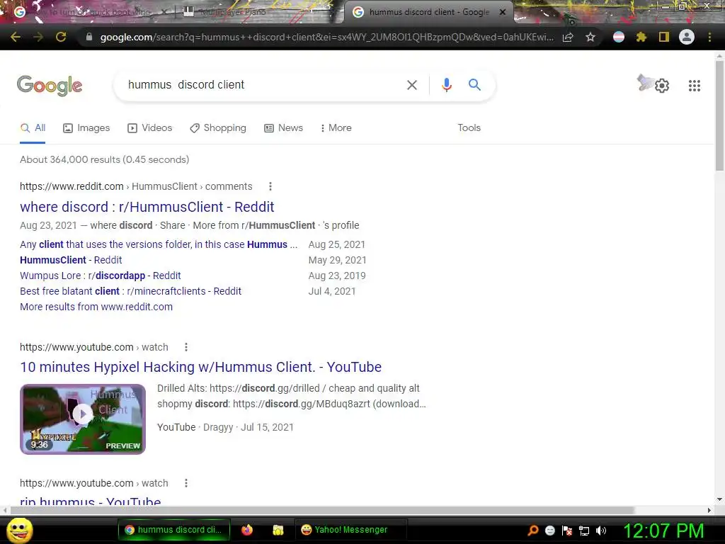
Task: Play the Hummus Client video preview thumbnail
Action: [x=83, y=419]
